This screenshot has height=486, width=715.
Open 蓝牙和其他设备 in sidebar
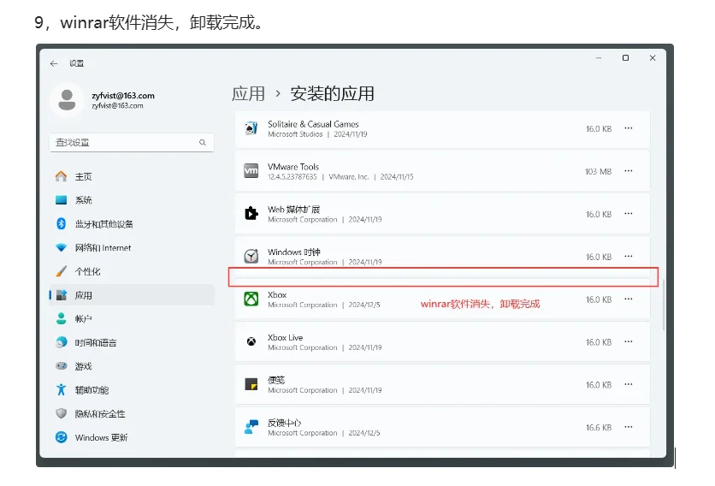coord(132,224)
